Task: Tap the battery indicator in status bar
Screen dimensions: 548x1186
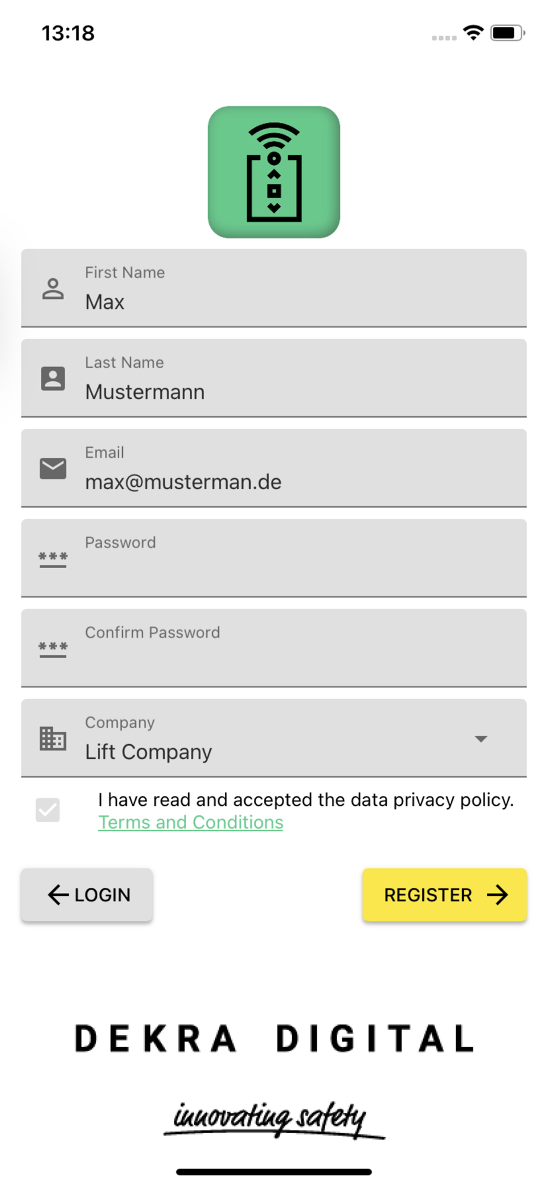Action: tap(507, 33)
